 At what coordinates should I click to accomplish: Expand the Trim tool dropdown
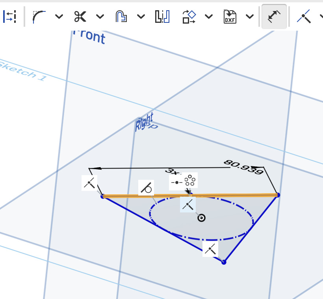(100, 17)
